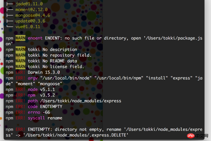
Task: Click ERR! label before Darwin 15.3.0
Action: click(x=20, y=72)
